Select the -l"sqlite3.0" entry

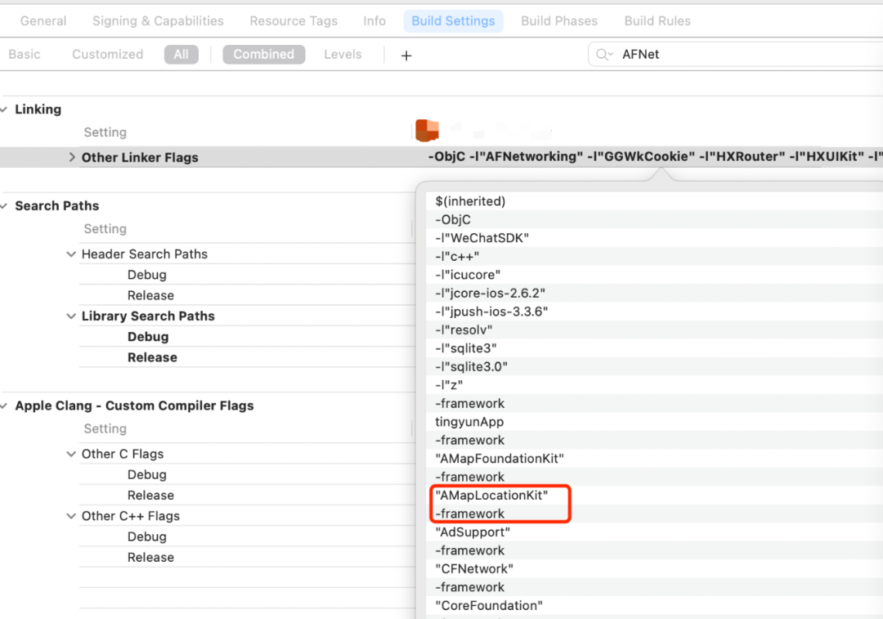(654, 366)
